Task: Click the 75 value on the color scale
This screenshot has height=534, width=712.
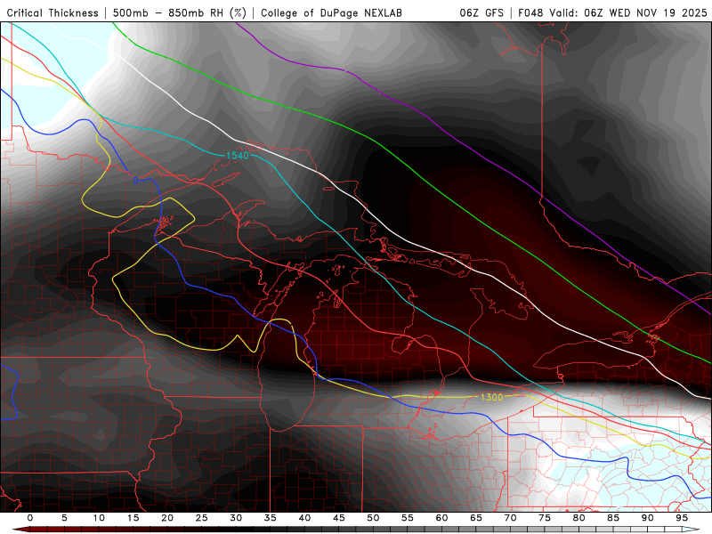Action: click(x=545, y=518)
